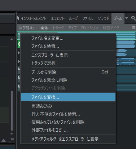
Task: Select エクスプローラーに表示 menu entry
Action: coord(68,55)
